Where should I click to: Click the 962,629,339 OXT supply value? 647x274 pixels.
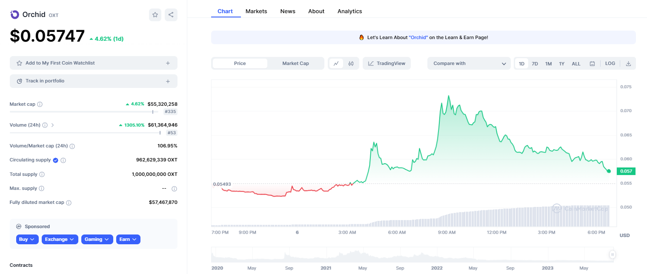[x=157, y=160]
